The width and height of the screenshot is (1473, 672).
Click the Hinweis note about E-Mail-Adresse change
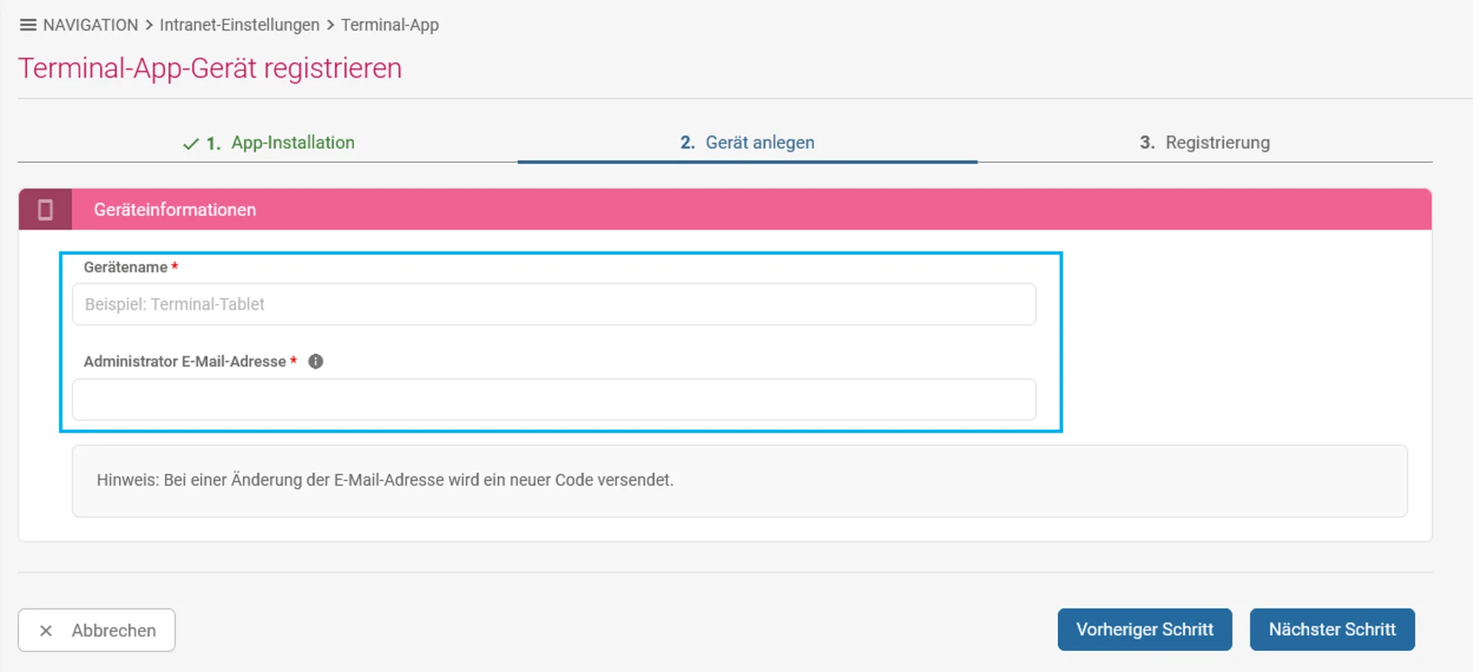tap(385, 480)
